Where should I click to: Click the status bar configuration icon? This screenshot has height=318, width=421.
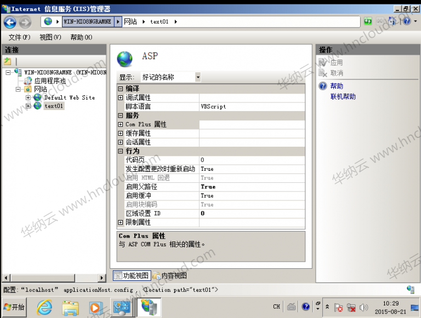pyautogui.click(x=411, y=290)
